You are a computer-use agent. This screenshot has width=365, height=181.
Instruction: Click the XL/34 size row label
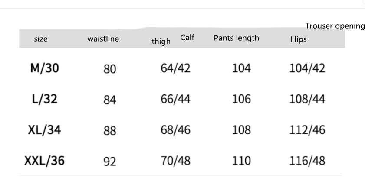click(x=44, y=130)
